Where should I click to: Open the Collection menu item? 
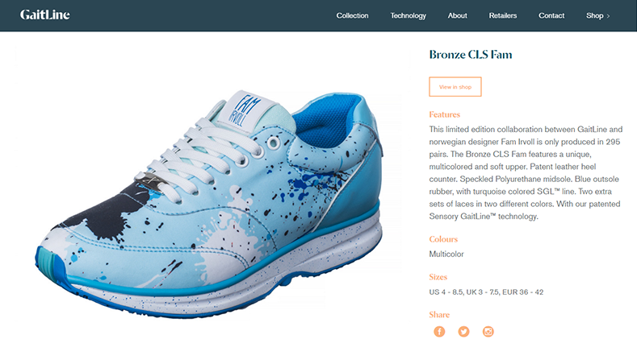click(x=352, y=15)
